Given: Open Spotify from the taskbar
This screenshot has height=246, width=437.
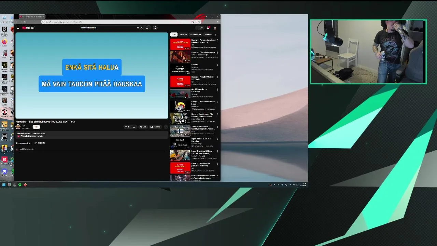Looking at the screenshot, I should (x=20, y=185).
